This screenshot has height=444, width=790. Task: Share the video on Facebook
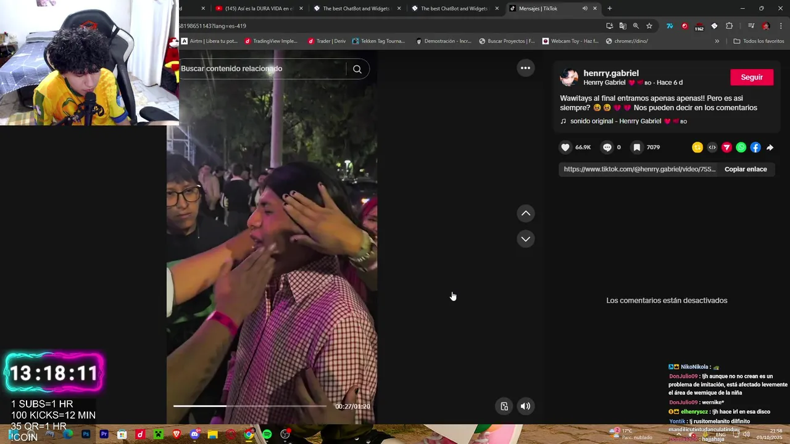tap(755, 147)
